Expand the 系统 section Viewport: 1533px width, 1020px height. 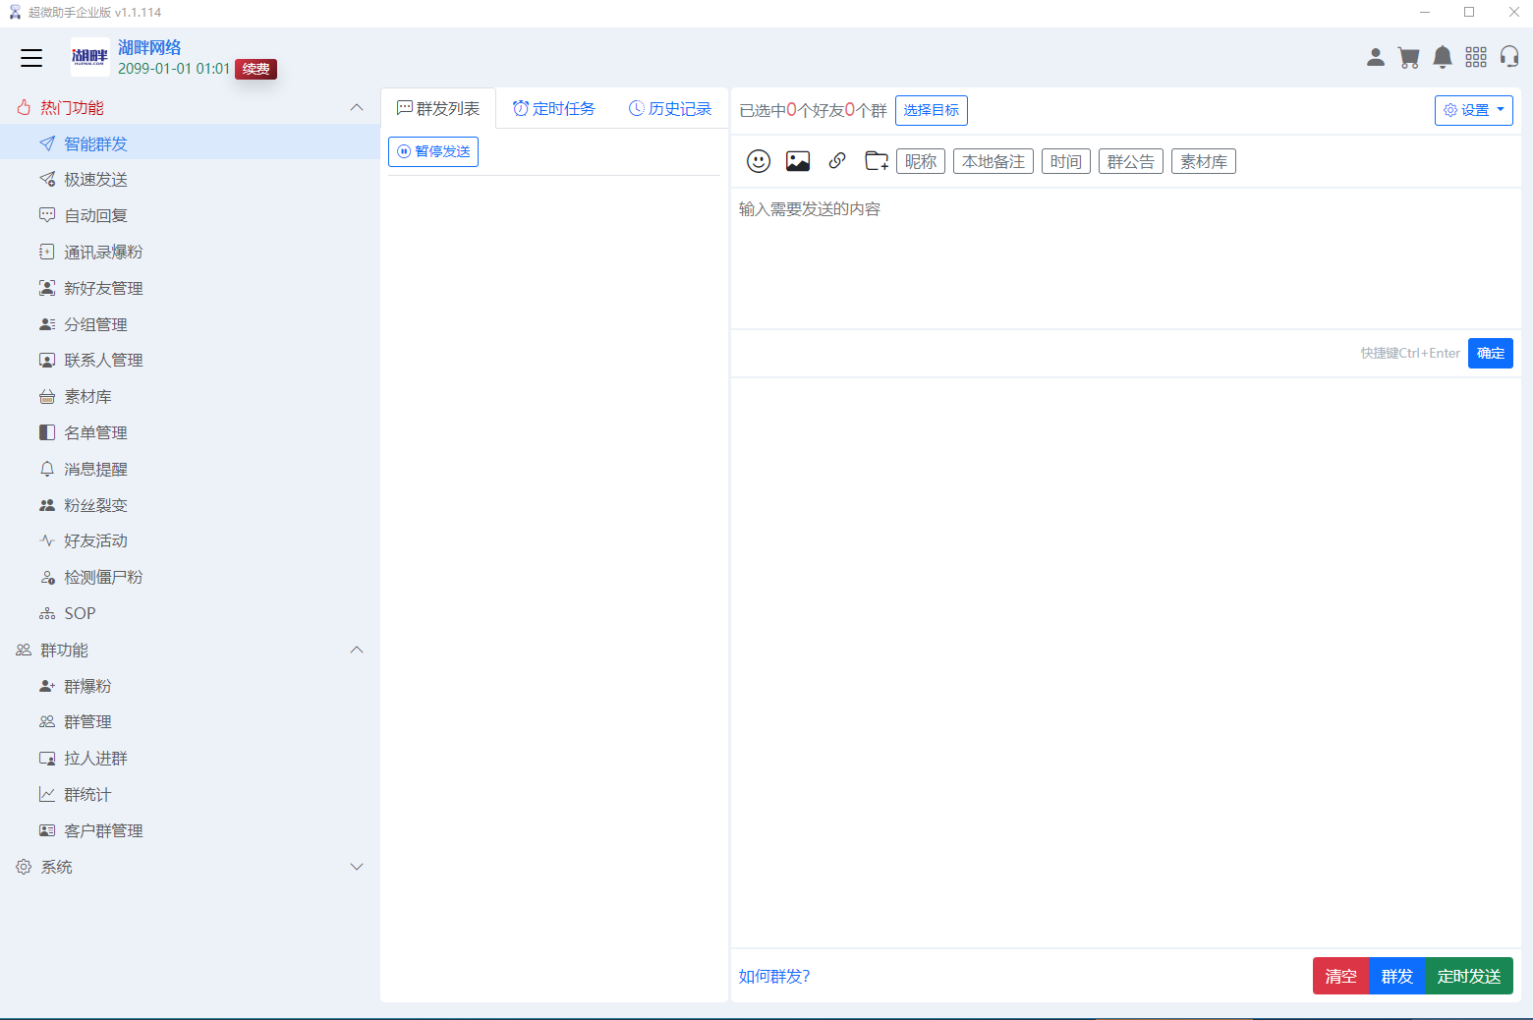357,867
